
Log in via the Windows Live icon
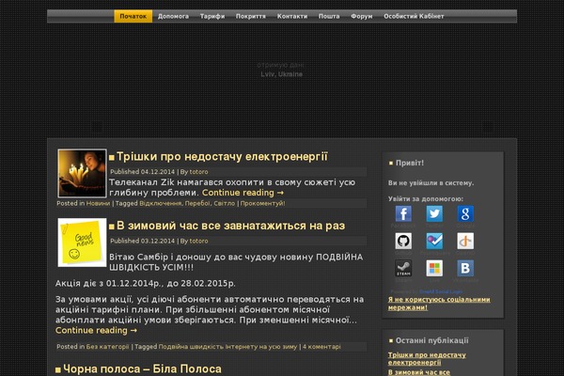click(434, 269)
